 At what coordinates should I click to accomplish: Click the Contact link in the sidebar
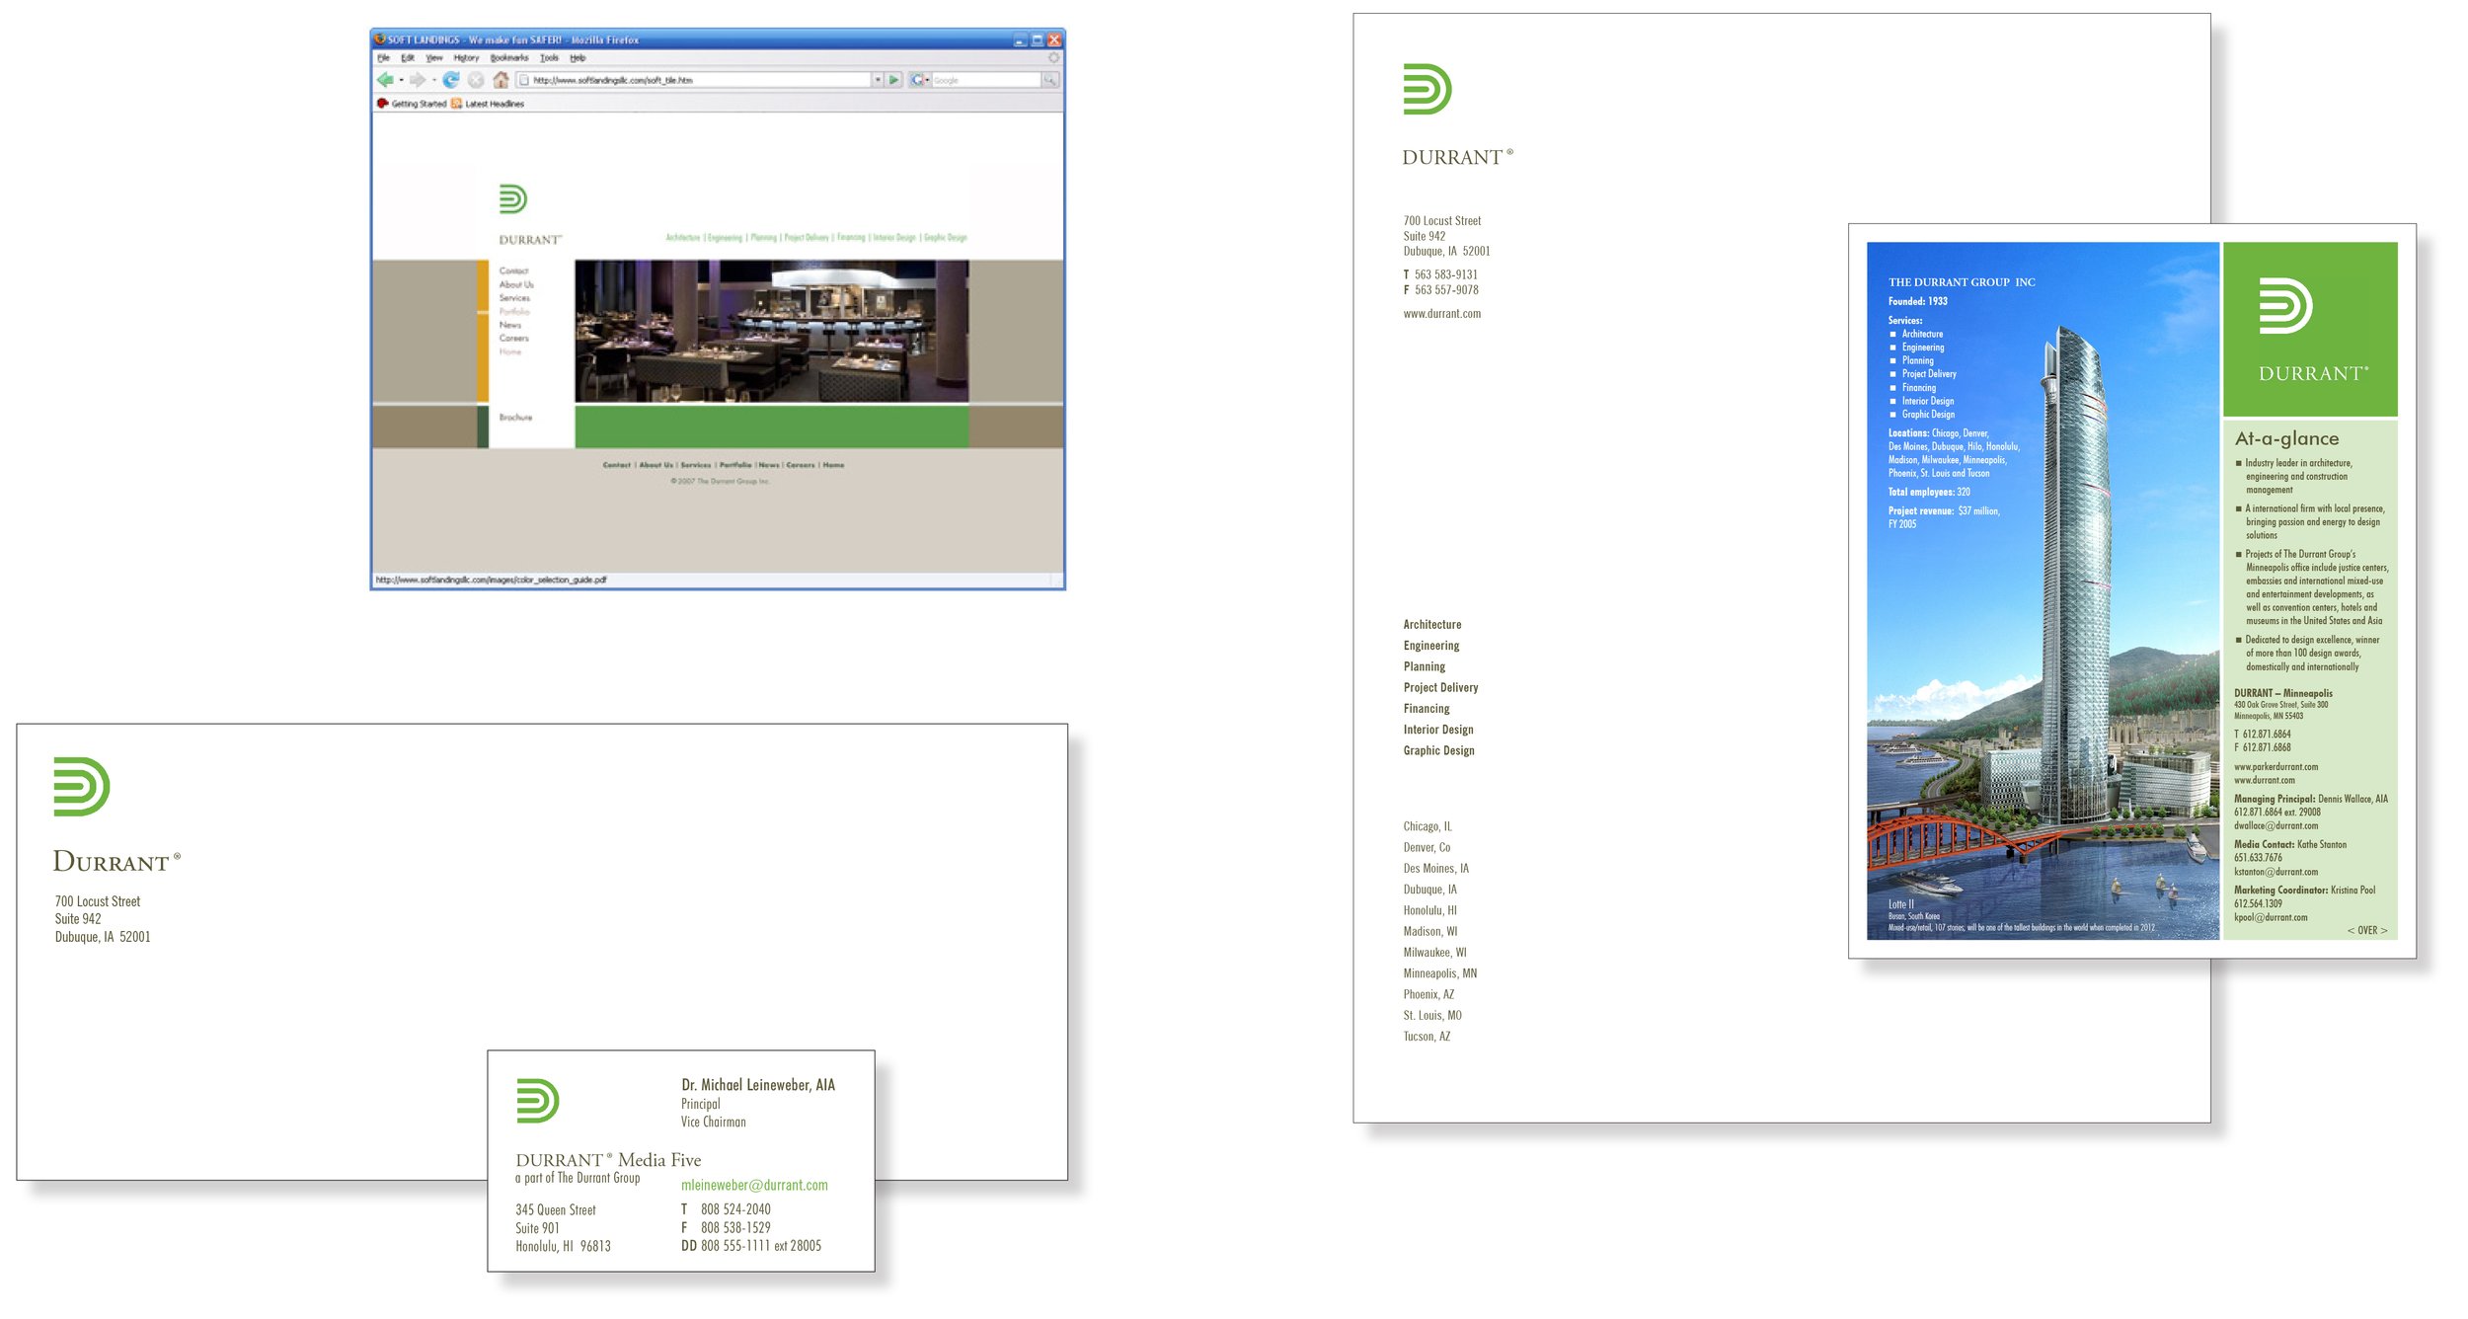(513, 271)
